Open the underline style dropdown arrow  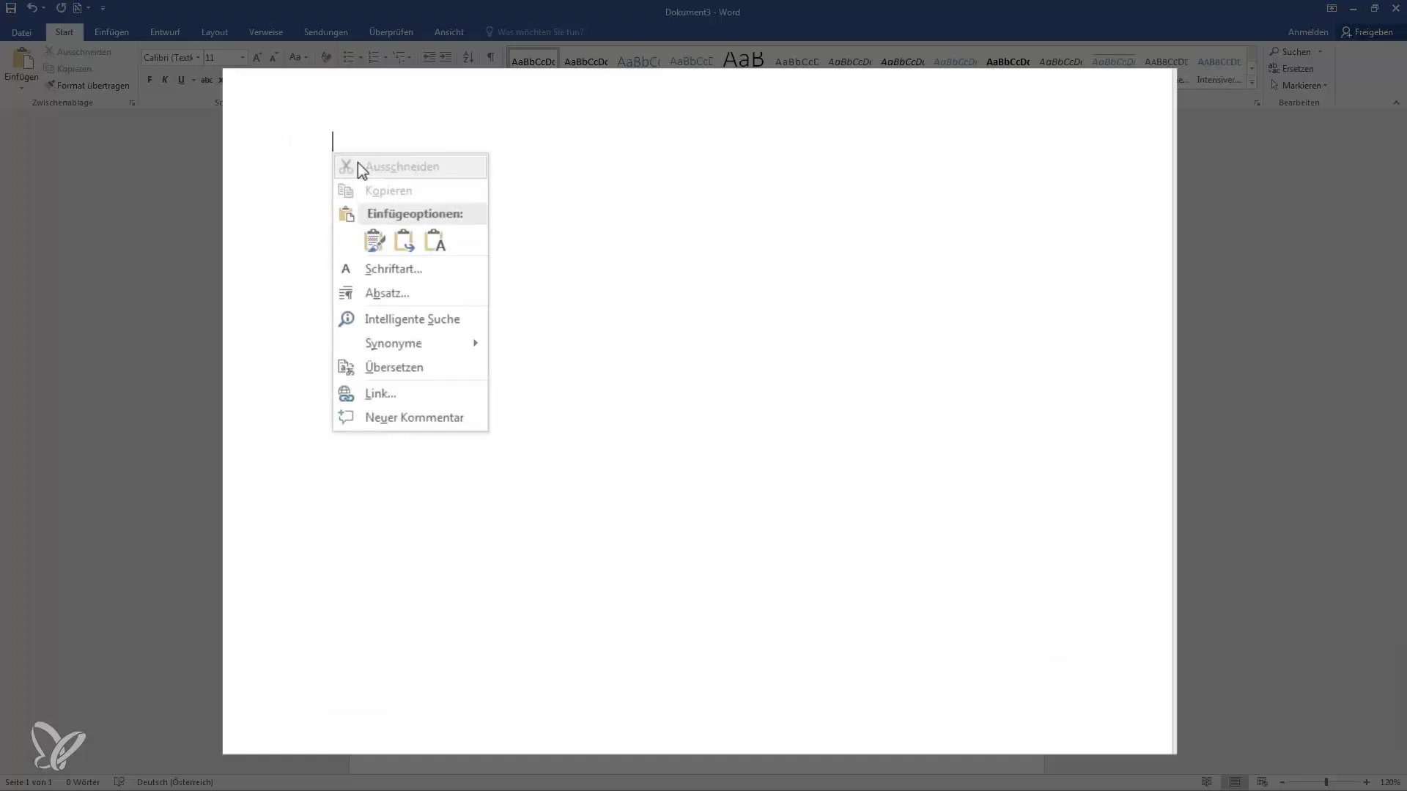tap(193, 80)
